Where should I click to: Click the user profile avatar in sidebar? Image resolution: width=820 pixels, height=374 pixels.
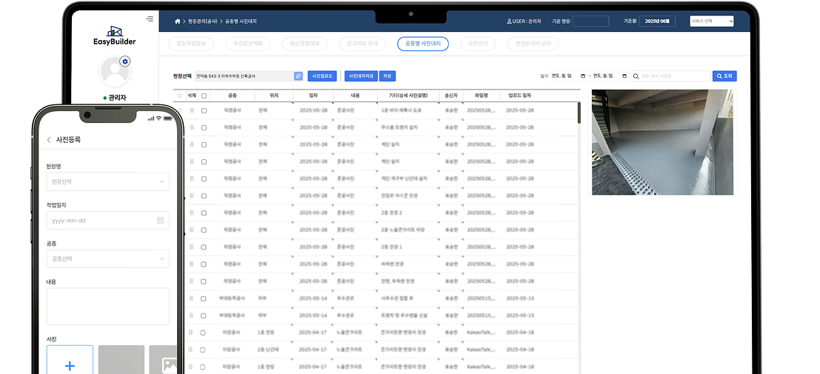pyautogui.click(x=115, y=72)
